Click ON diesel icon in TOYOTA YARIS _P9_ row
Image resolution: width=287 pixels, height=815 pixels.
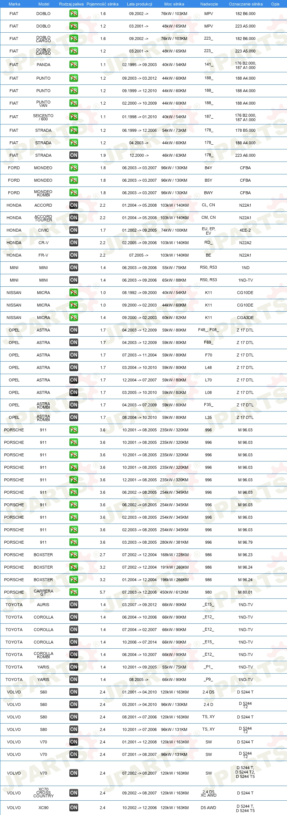73,680
